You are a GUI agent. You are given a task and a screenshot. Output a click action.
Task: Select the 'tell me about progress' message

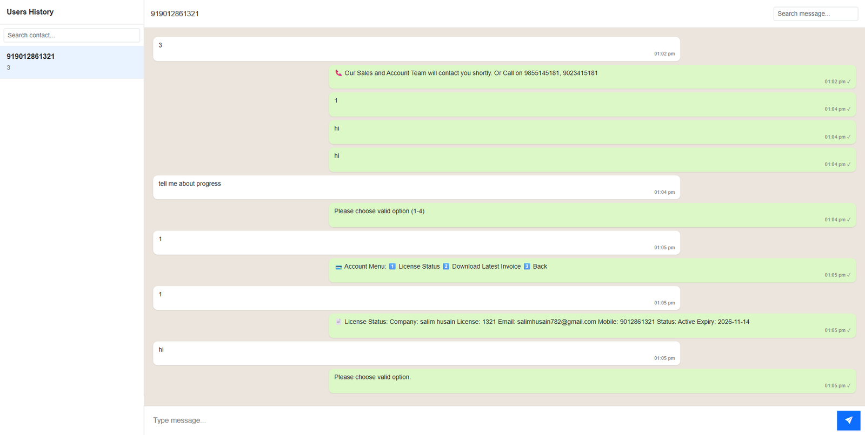190,184
